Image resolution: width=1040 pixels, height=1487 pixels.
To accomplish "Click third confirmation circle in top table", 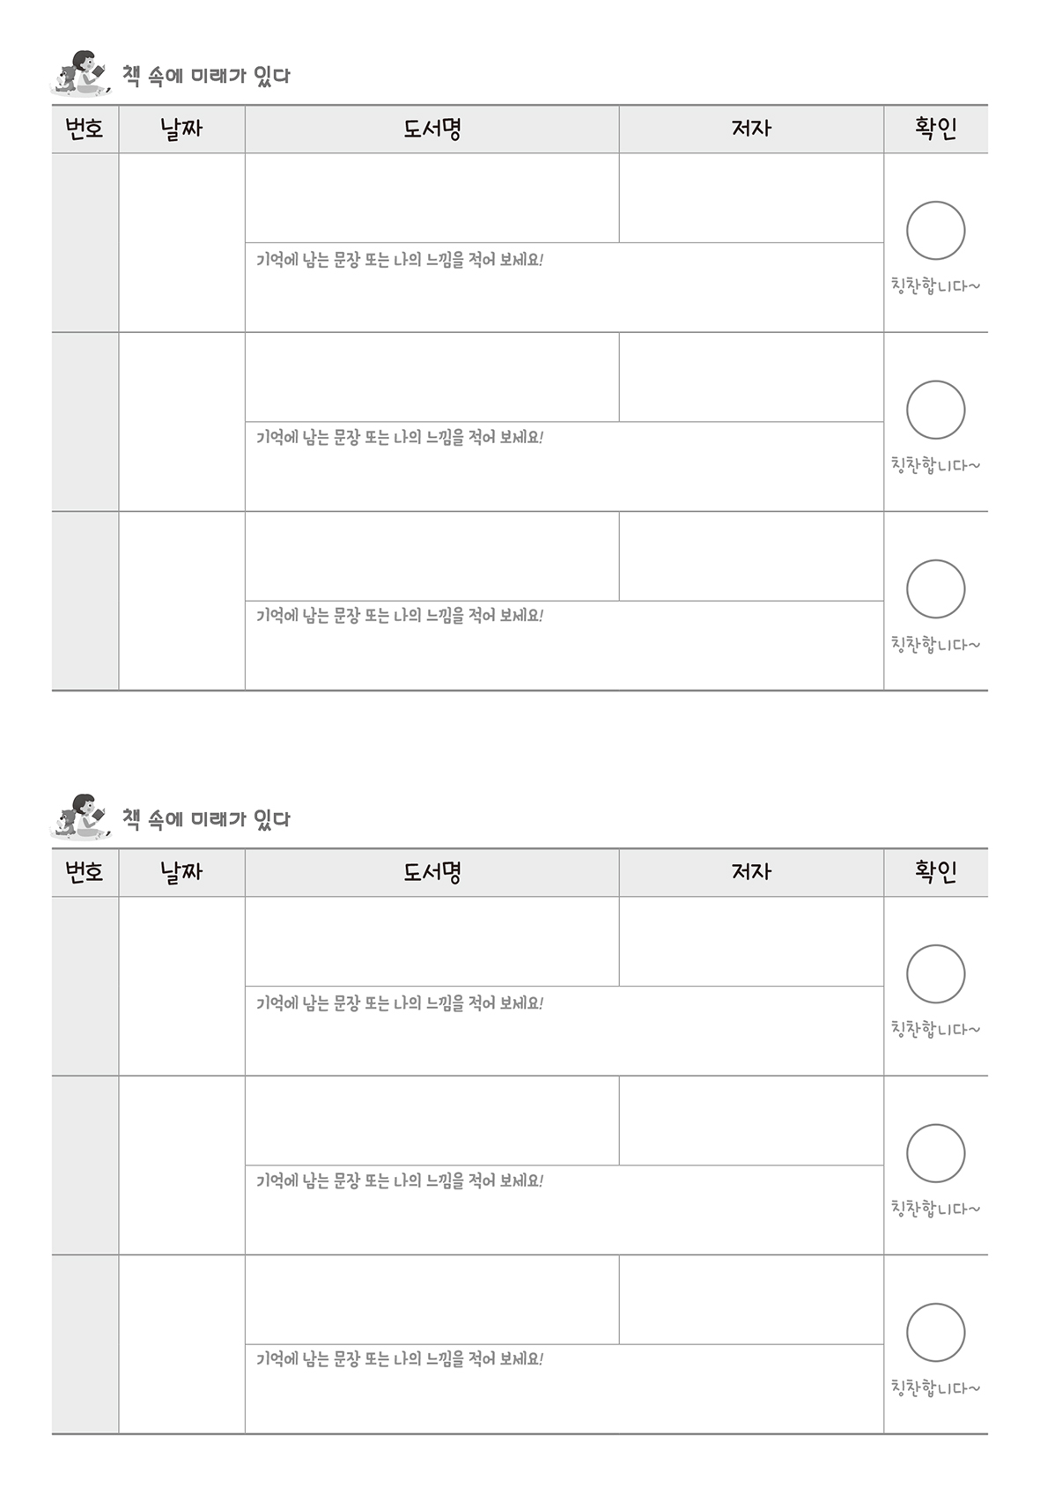I will 935,588.
